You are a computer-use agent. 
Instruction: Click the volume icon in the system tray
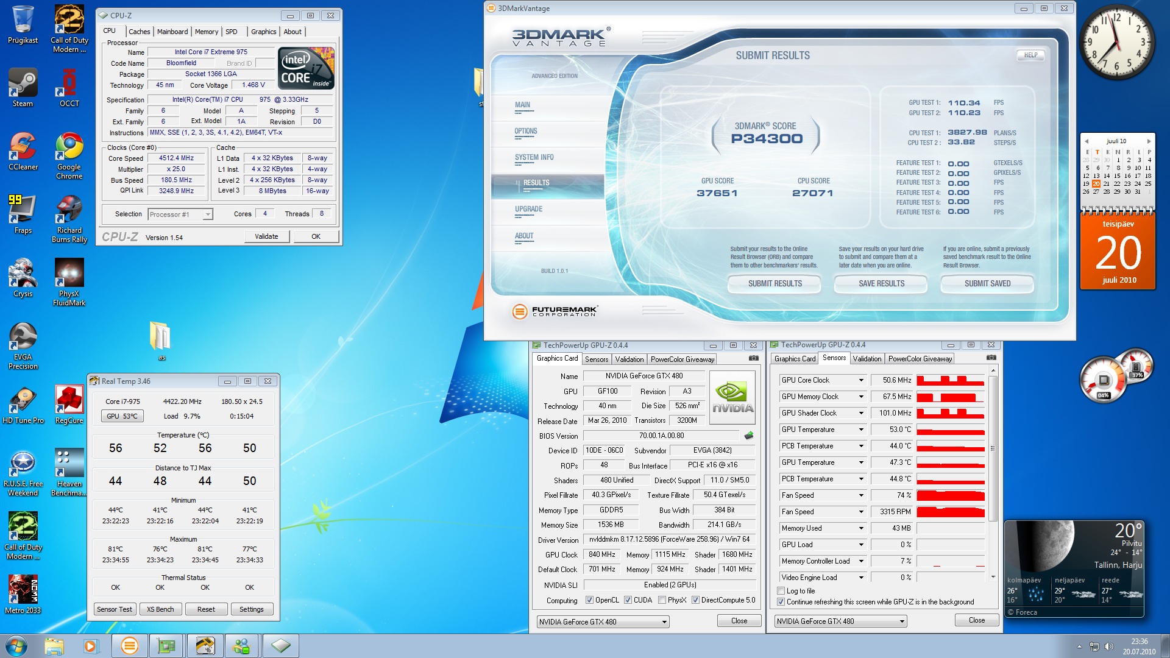[1108, 646]
